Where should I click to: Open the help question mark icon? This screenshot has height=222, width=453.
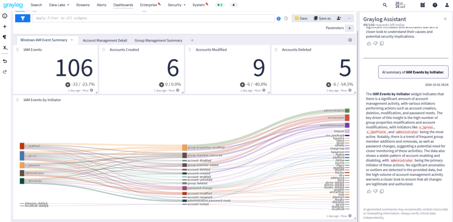[435, 5]
